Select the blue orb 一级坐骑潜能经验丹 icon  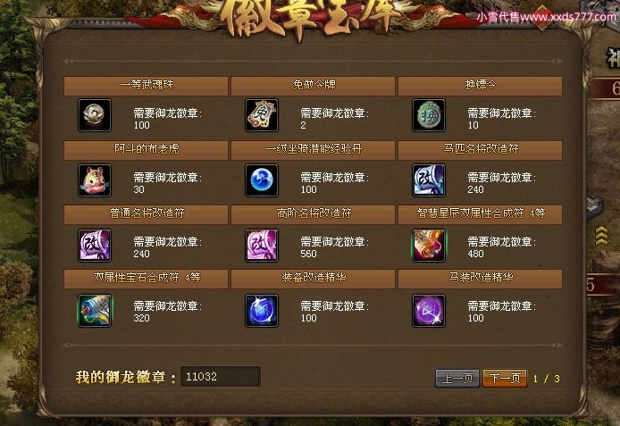click(x=262, y=180)
